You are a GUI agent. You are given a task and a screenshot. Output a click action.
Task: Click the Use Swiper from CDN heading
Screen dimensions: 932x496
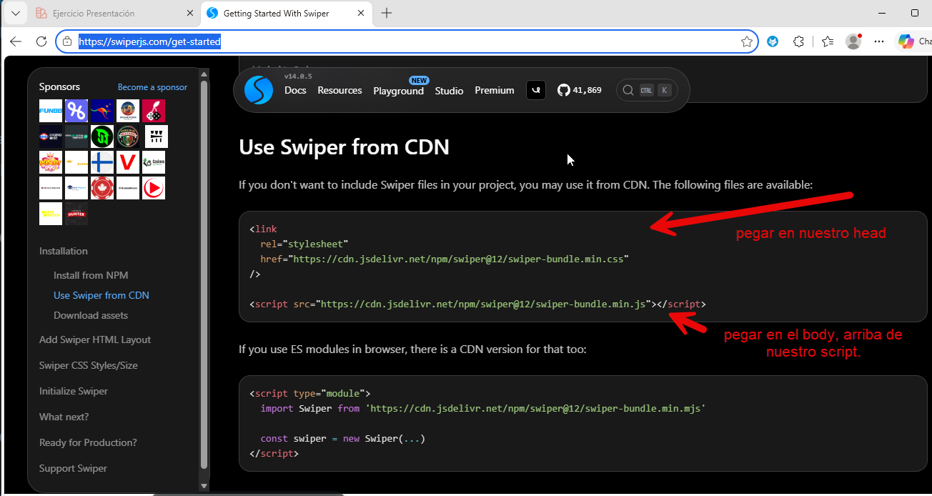pos(344,147)
